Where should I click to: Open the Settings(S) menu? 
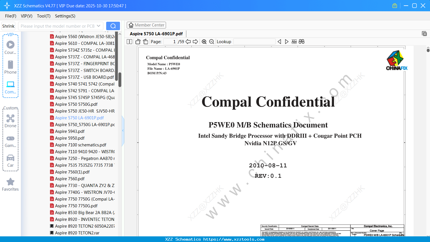[x=65, y=16]
